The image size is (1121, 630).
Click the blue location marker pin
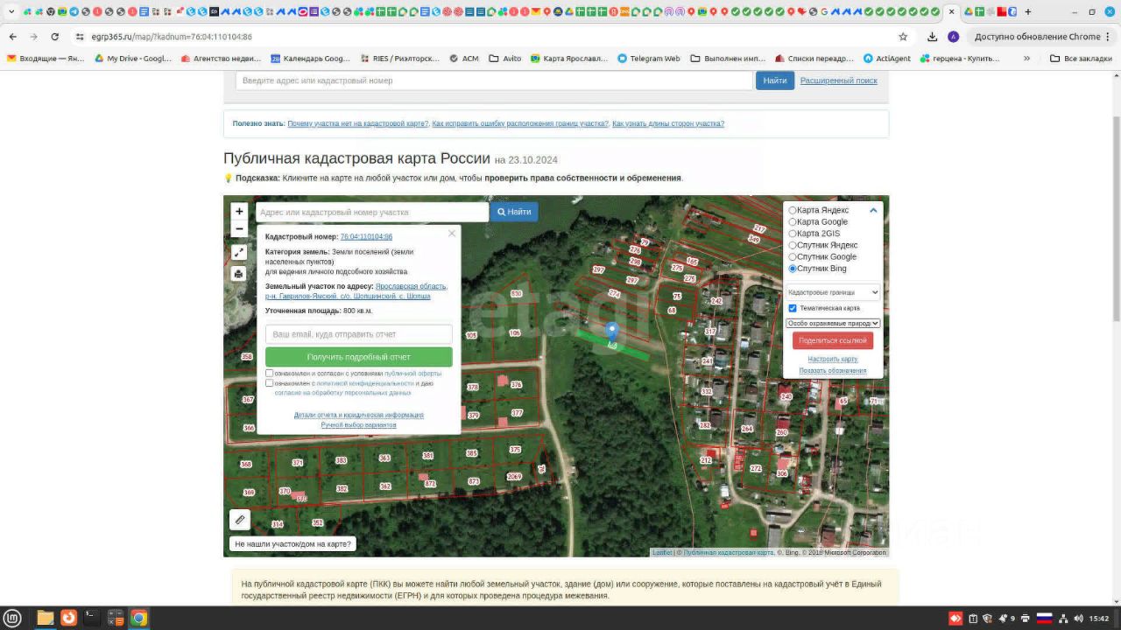[x=612, y=332]
